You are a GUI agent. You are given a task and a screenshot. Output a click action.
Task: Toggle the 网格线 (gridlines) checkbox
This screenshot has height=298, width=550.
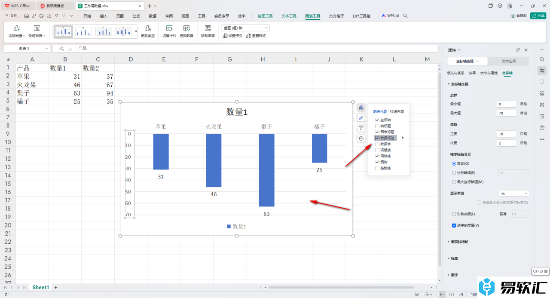coord(377,156)
